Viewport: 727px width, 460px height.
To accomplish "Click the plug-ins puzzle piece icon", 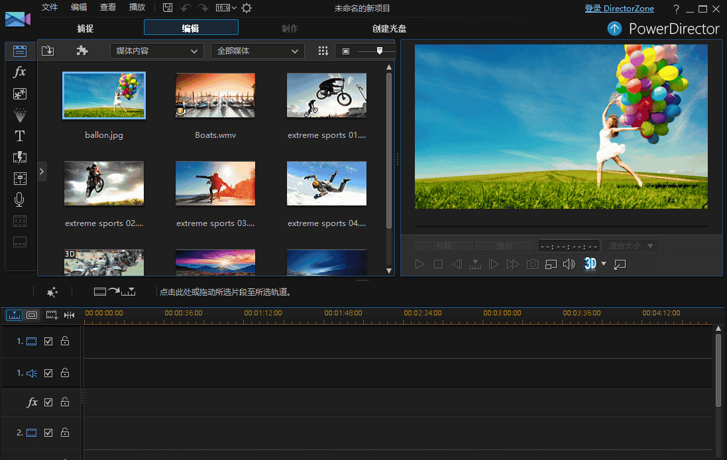I will coord(82,51).
